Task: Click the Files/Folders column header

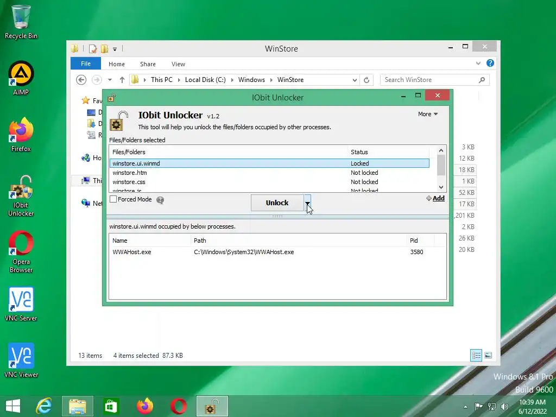Action: [x=229, y=152]
